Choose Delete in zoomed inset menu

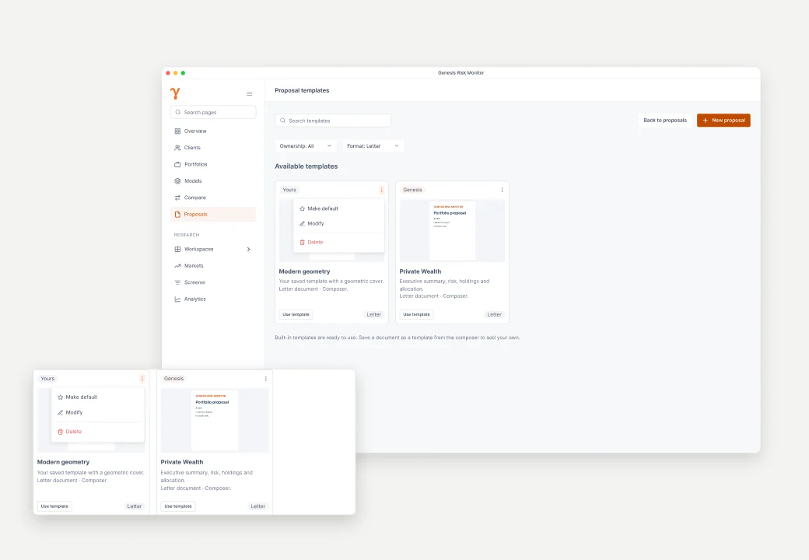click(x=97, y=432)
